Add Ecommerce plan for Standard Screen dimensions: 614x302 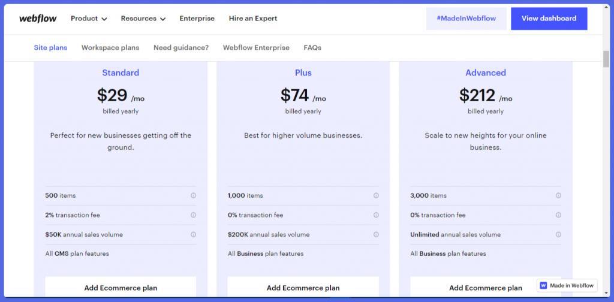121,288
